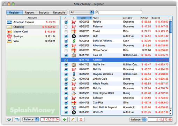Click the TV icon on Tivo Inc row
The width and height of the screenshot is (178, 126).
[x=74, y=55]
